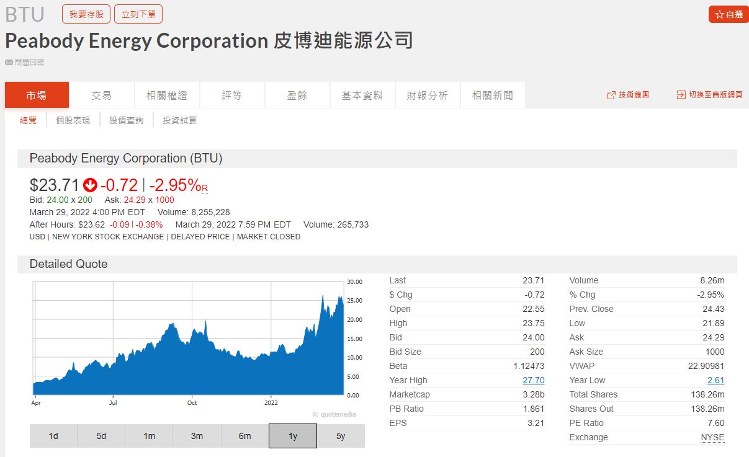Click the Year High 27.70 link

tap(533, 380)
